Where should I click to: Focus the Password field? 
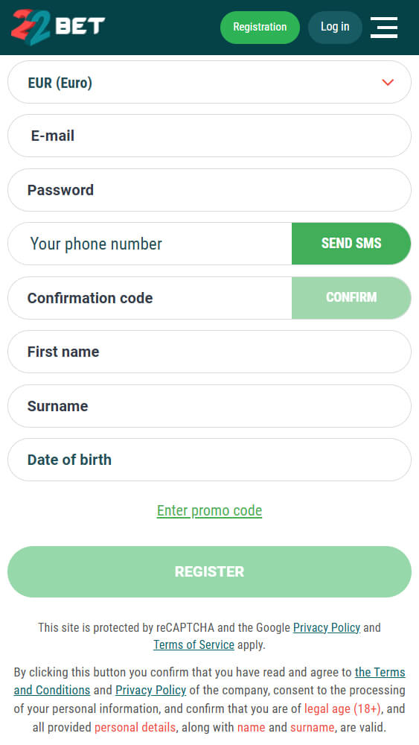[x=209, y=190]
